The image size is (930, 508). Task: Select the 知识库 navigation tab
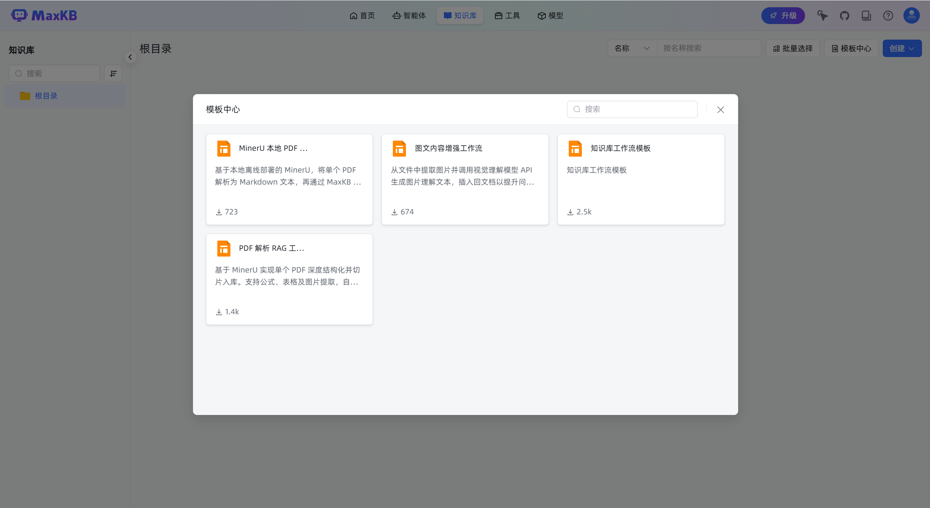[x=460, y=16]
